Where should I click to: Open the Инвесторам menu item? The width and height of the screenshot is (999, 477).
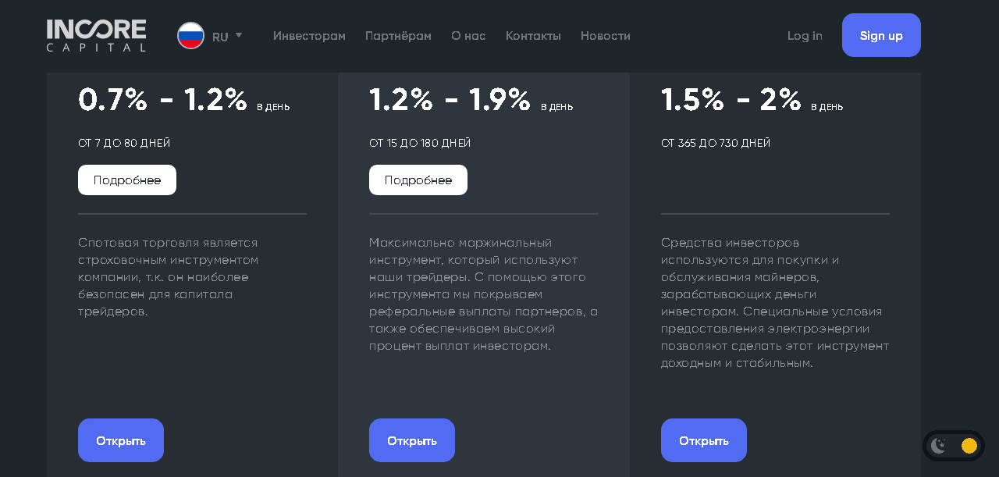tap(309, 36)
